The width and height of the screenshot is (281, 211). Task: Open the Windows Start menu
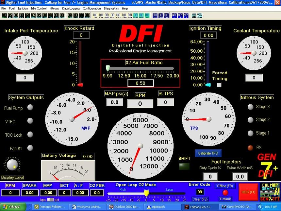coord(11,207)
